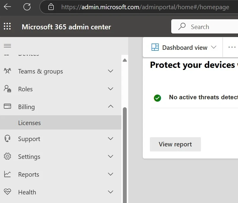This screenshot has height=203, width=238.
Task: View site security info via lock icon
Action: tap(51, 7)
